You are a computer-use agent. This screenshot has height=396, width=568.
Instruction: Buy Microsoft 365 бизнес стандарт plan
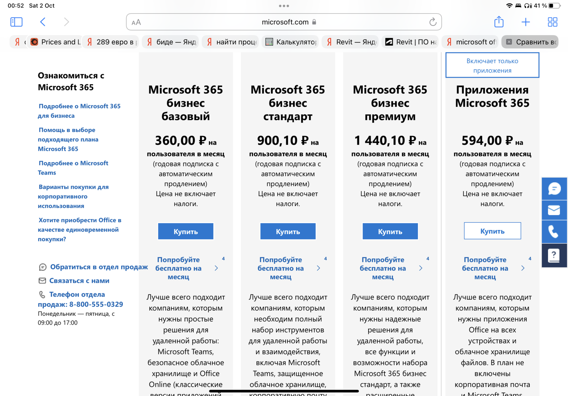288,231
